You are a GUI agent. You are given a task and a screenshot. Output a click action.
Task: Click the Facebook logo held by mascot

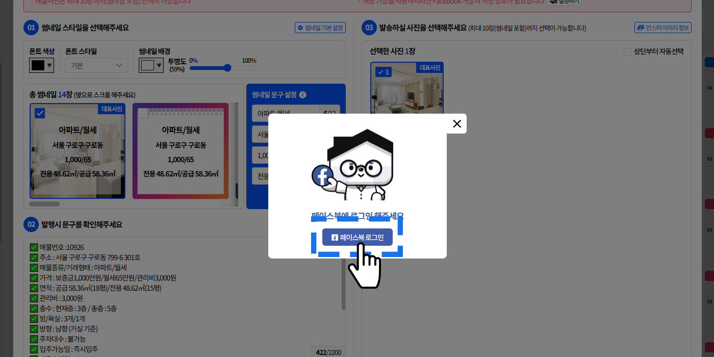click(x=322, y=176)
